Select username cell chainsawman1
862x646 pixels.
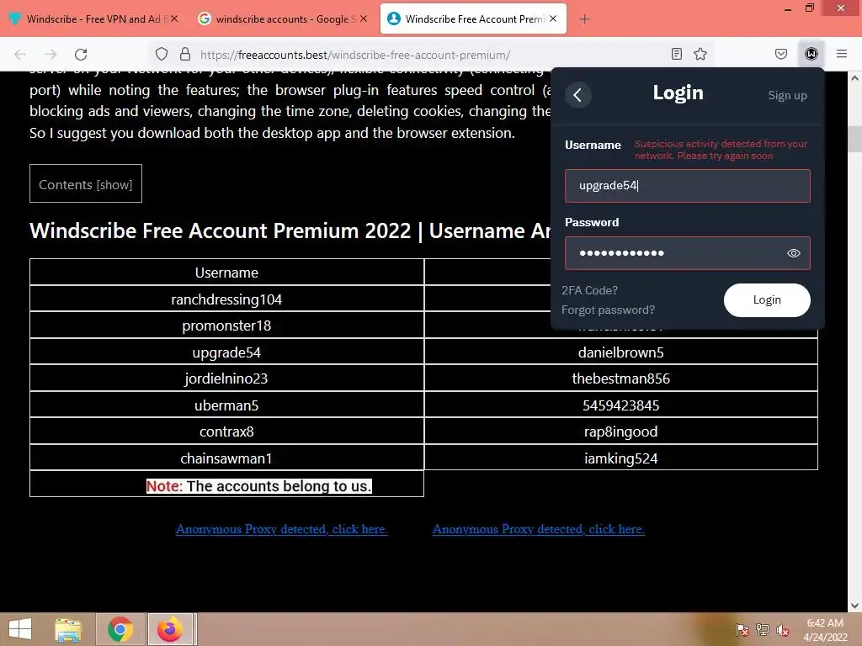point(226,458)
